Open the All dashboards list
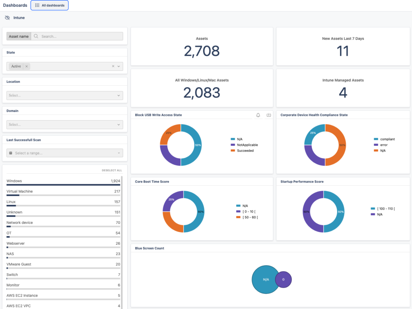 [x=49, y=5]
